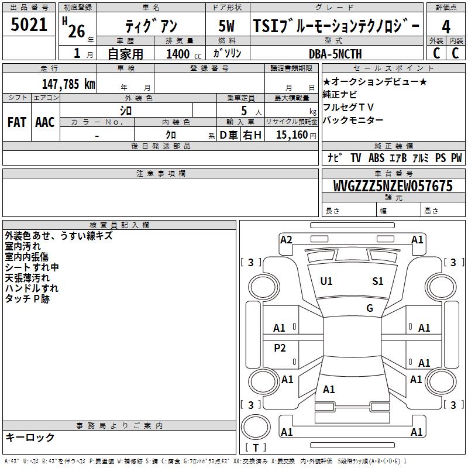Viewport: 468px width, 468px height.
Task: Select the フルセグTV sales point line
Action: click(x=348, y=107)
